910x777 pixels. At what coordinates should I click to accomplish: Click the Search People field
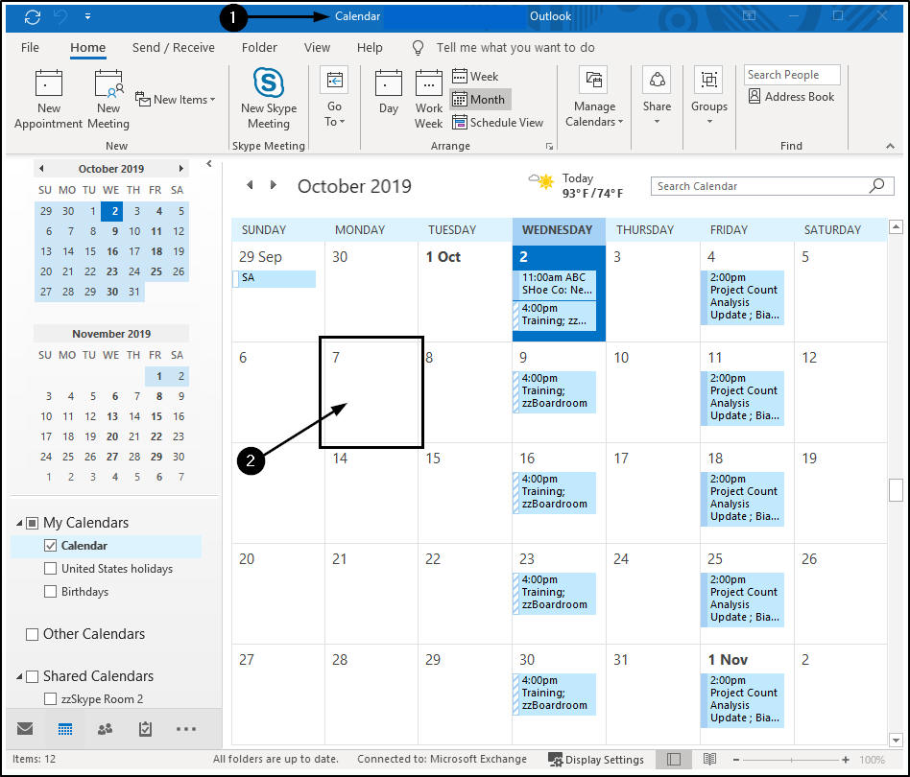tap(792, 75)
